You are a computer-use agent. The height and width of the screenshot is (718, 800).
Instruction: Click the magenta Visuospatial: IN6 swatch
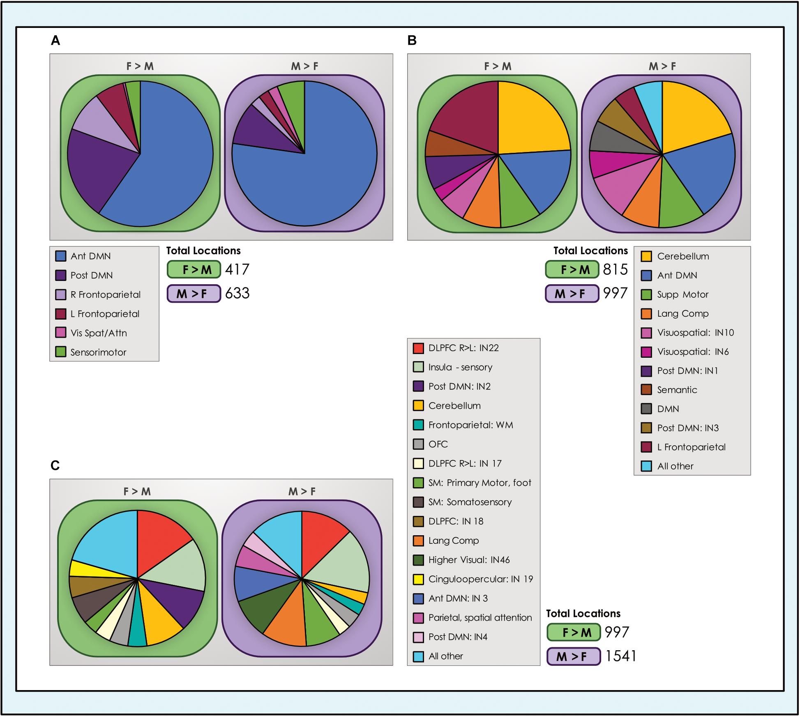coord(646,352)
